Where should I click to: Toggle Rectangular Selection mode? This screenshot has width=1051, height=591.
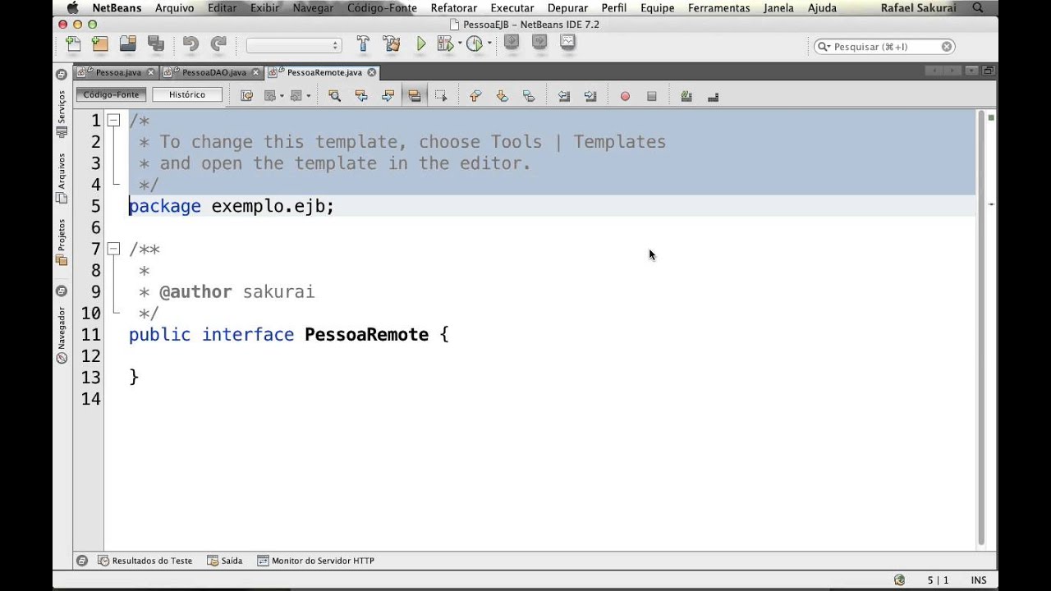tap(441, 96)
